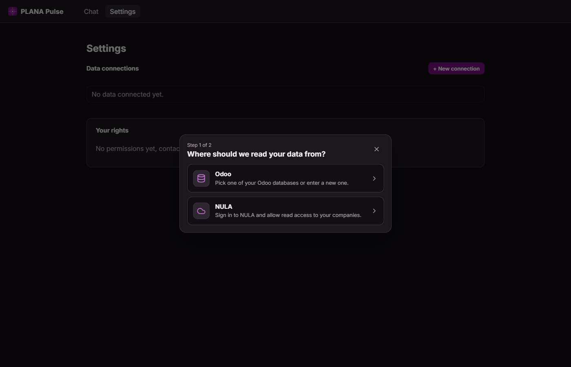Click the PLANA Pulse logo icon
571x367 pixels.
[x=13, y=11]
